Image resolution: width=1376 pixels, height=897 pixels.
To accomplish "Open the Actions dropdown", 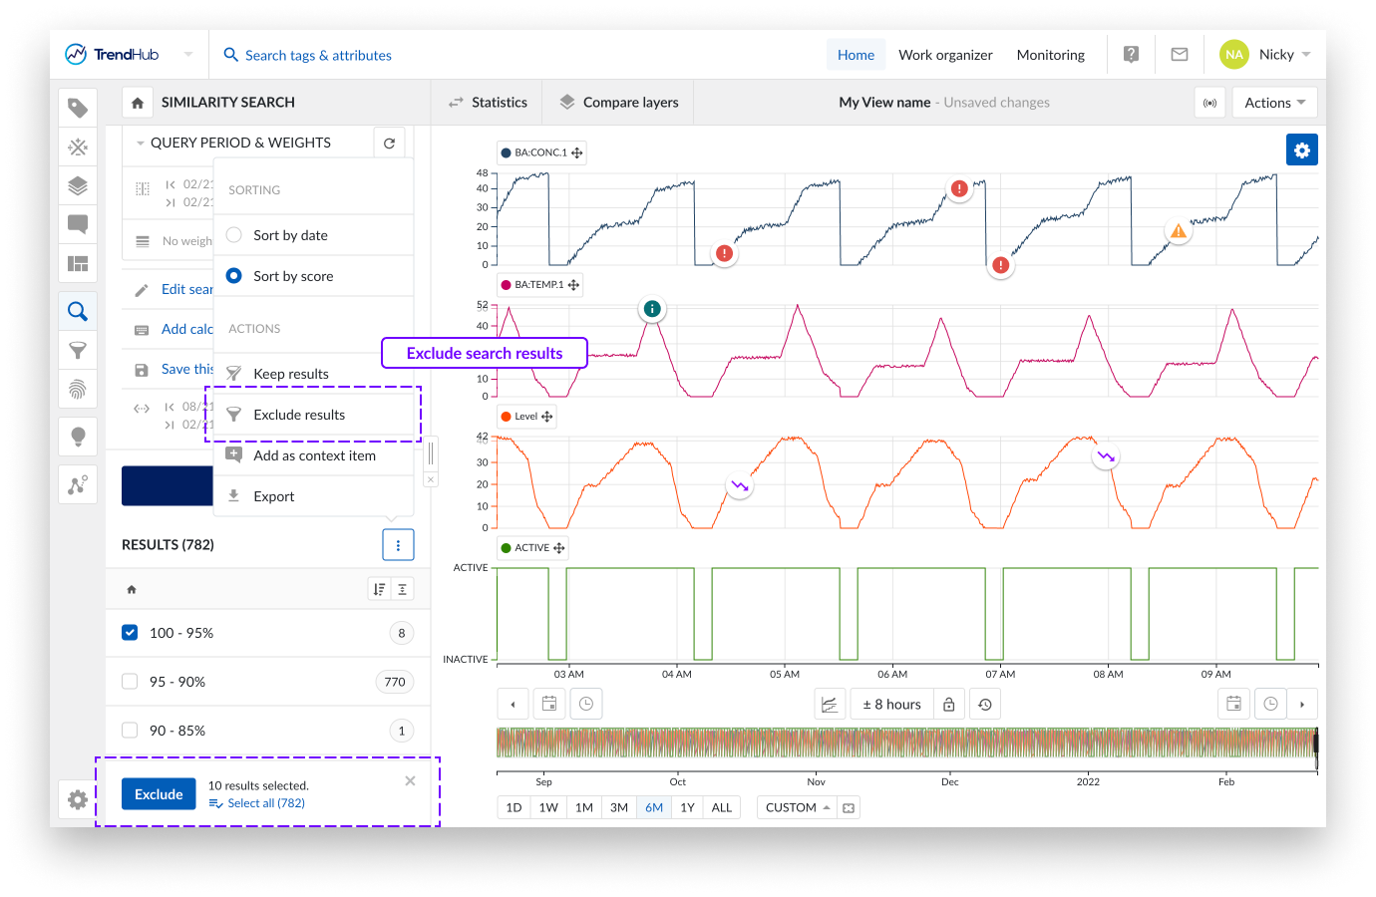I will pos(1274,103).
